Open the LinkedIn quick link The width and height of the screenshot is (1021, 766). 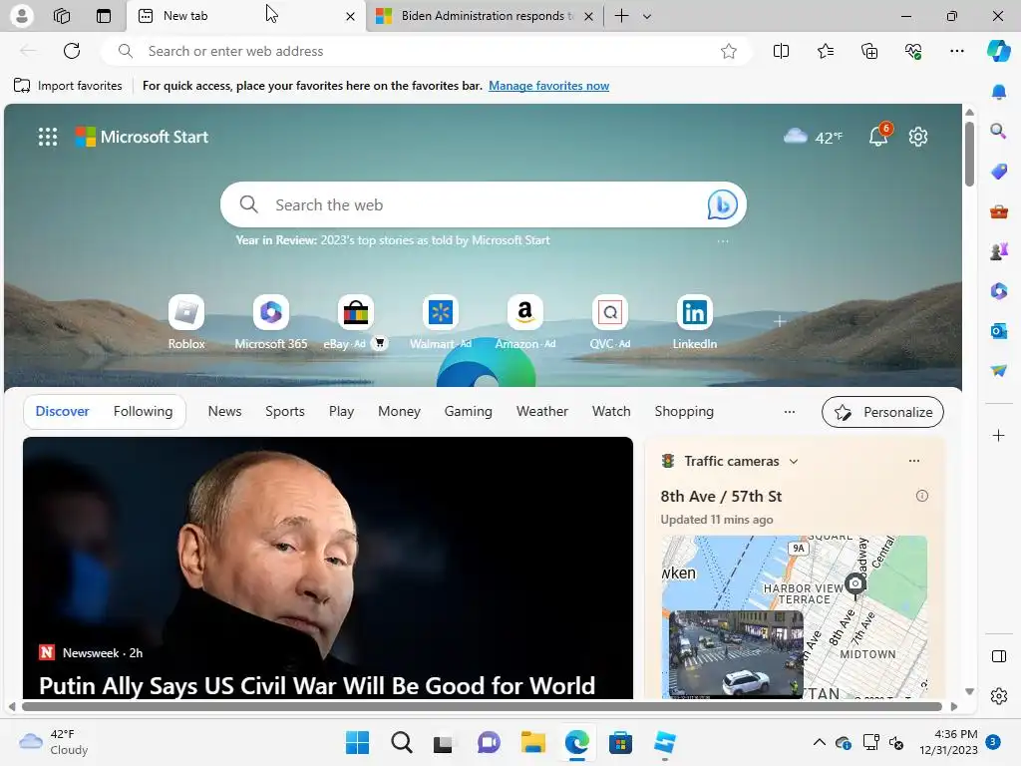[694, 322]
